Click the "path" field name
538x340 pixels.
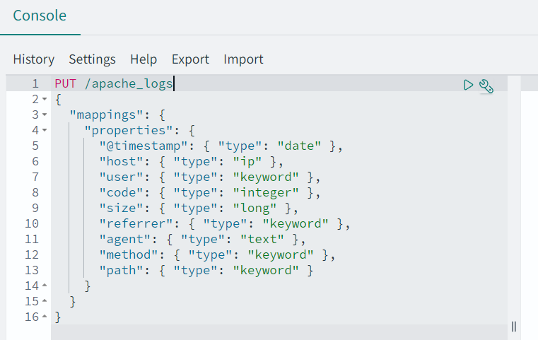point(121,270)
